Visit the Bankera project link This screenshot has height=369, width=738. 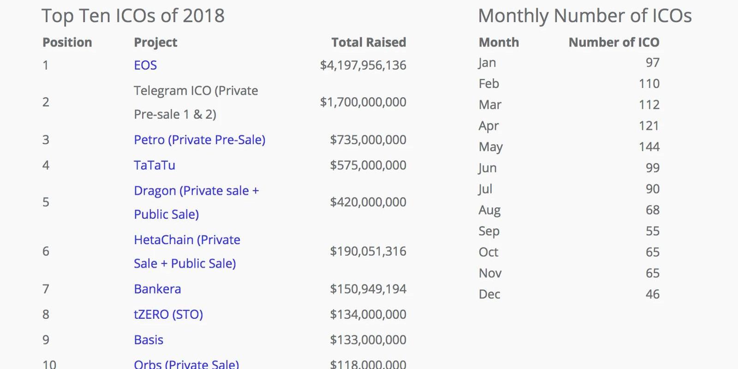tap(157, 289)
